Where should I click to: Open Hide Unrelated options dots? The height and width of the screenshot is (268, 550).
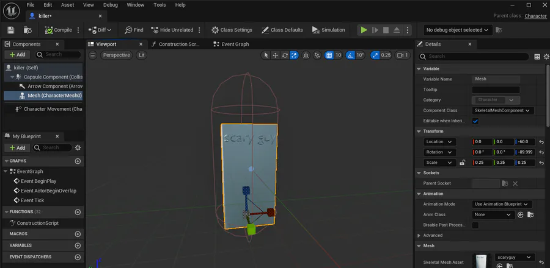[199, 30]
